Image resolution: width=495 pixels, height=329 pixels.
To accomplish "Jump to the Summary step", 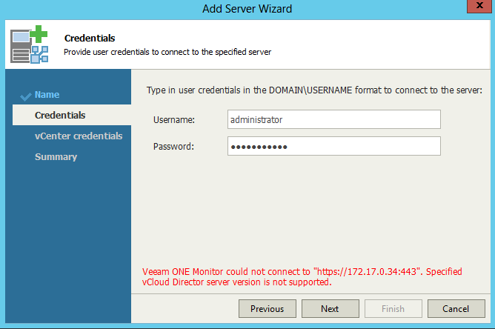I will tap(56, 156).
